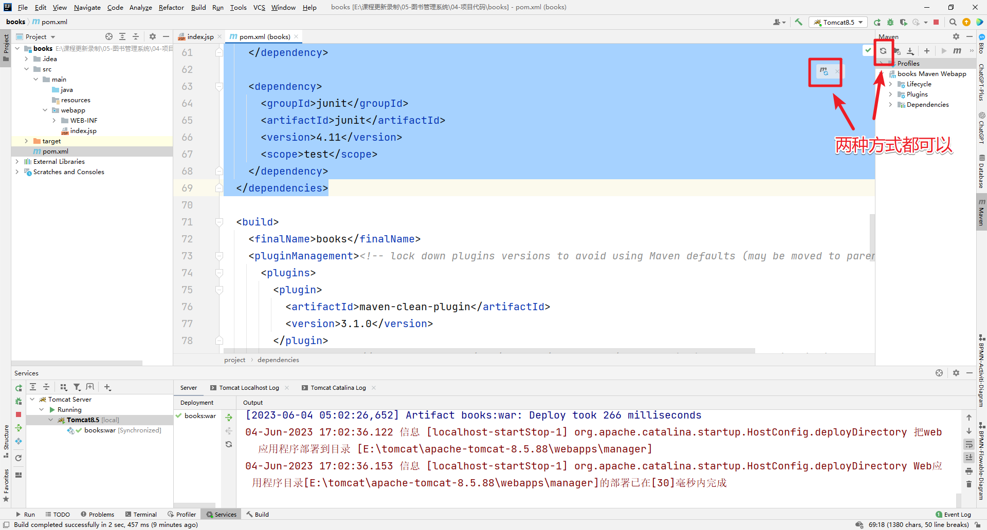Collapse all in Project panel toolbar
The image size is (987, 530).
[136, 36]
